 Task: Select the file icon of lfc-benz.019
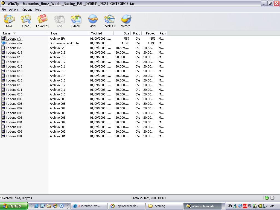[x=3, y=52]
